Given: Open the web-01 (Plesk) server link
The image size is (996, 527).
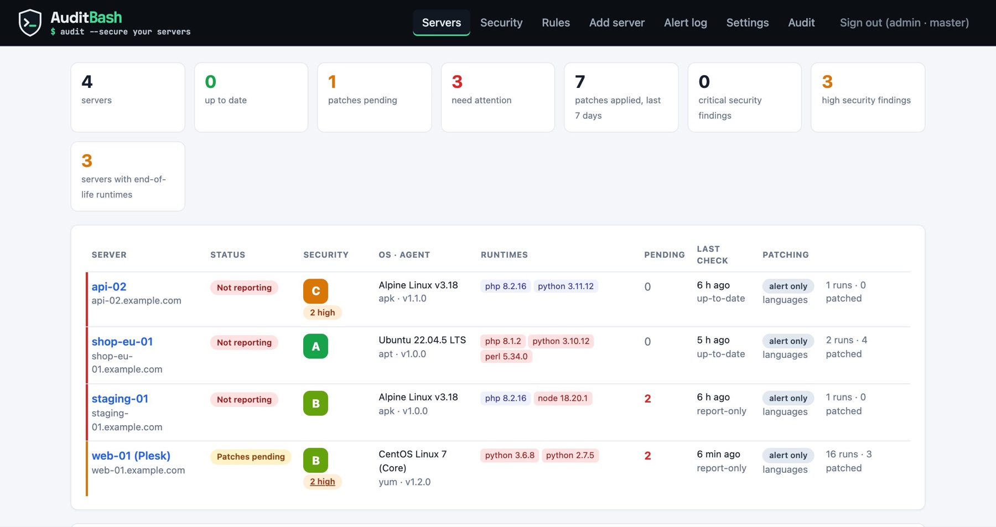Looking at the screenshot, I should click(x=131, y=456).
